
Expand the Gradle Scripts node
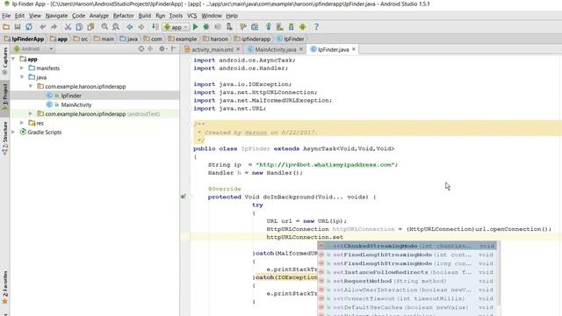[x=13, y=132]
